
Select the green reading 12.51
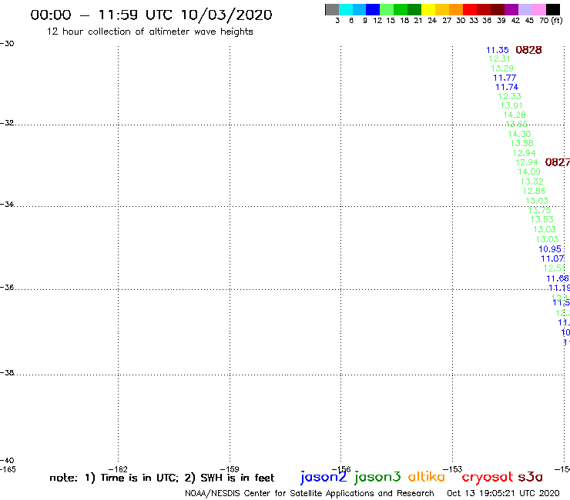[555, 268]
